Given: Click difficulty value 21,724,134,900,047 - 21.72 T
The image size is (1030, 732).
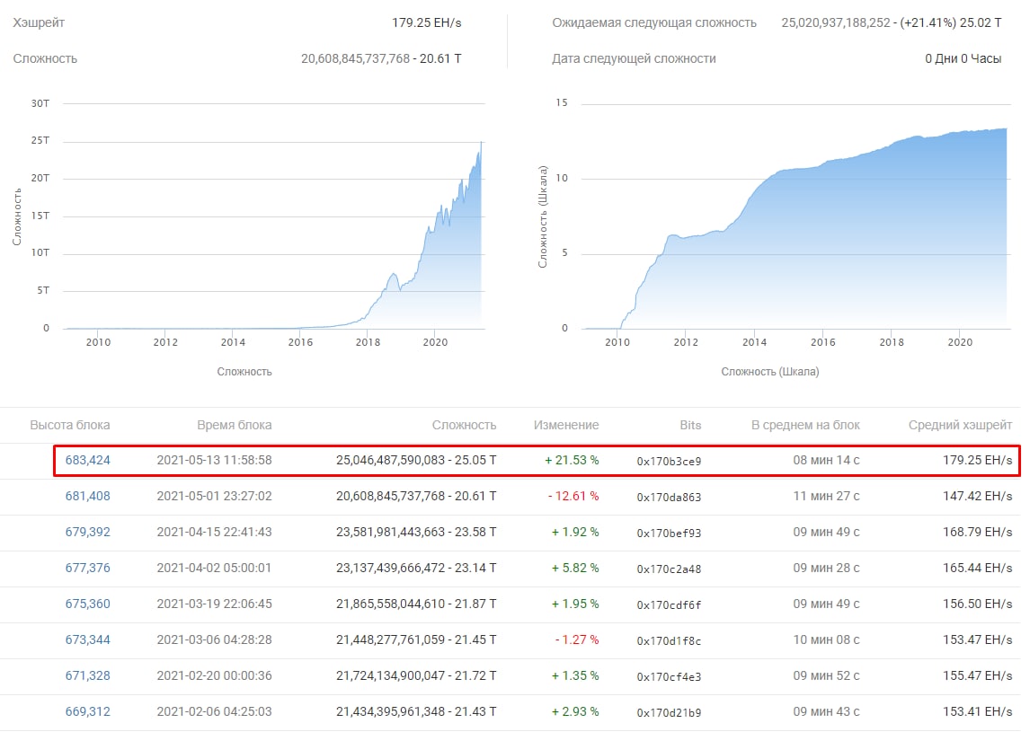Looking at the screenshot, I should click(416, 675).
